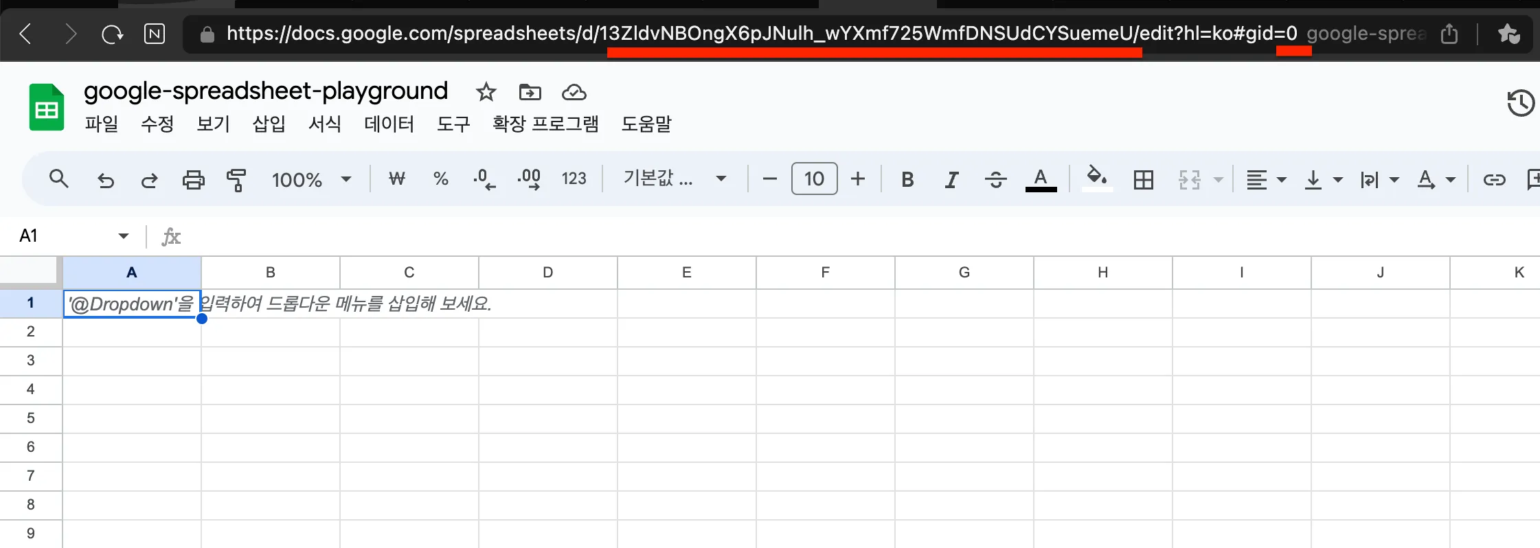This screenshot has width=1540, height=548.
Task: Click the redo arrow
Action: pos(149,180)
